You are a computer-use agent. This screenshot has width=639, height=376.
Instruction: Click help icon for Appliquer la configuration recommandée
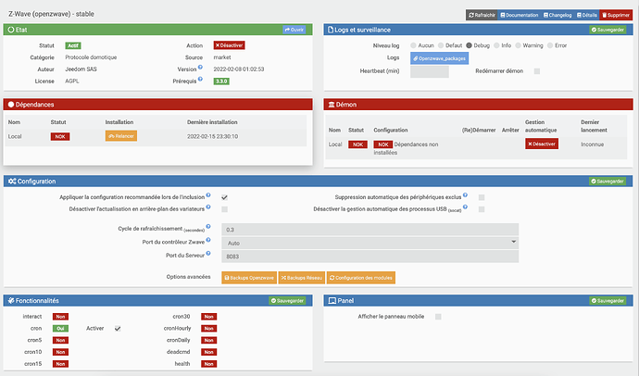[x=208, y=195]
